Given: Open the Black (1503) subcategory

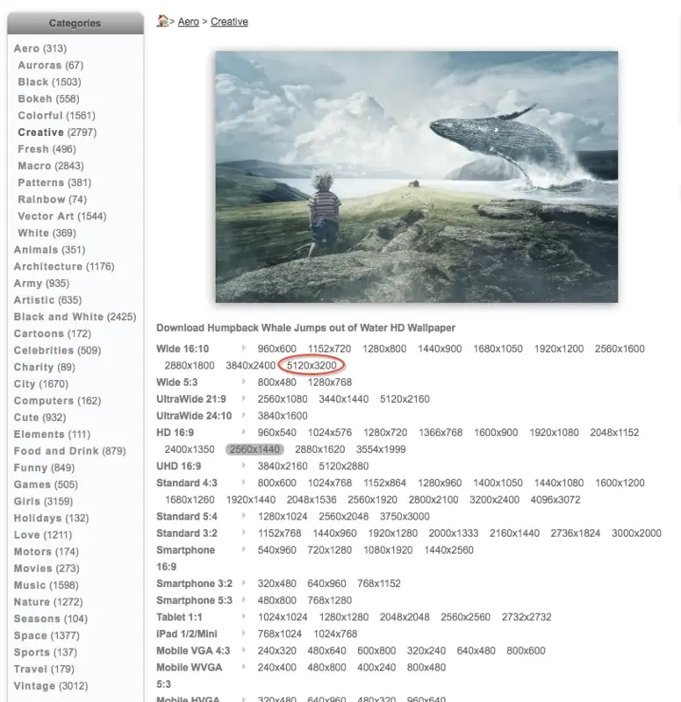Looking at the screenshot, I should pyautogui.click(x=49, y=82).
